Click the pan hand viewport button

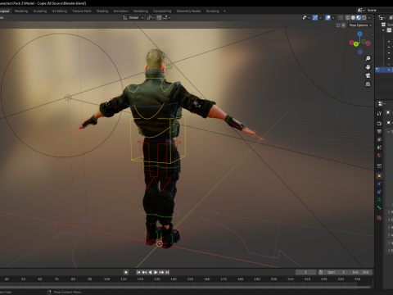pyautogui.click(x=368, y=67)
